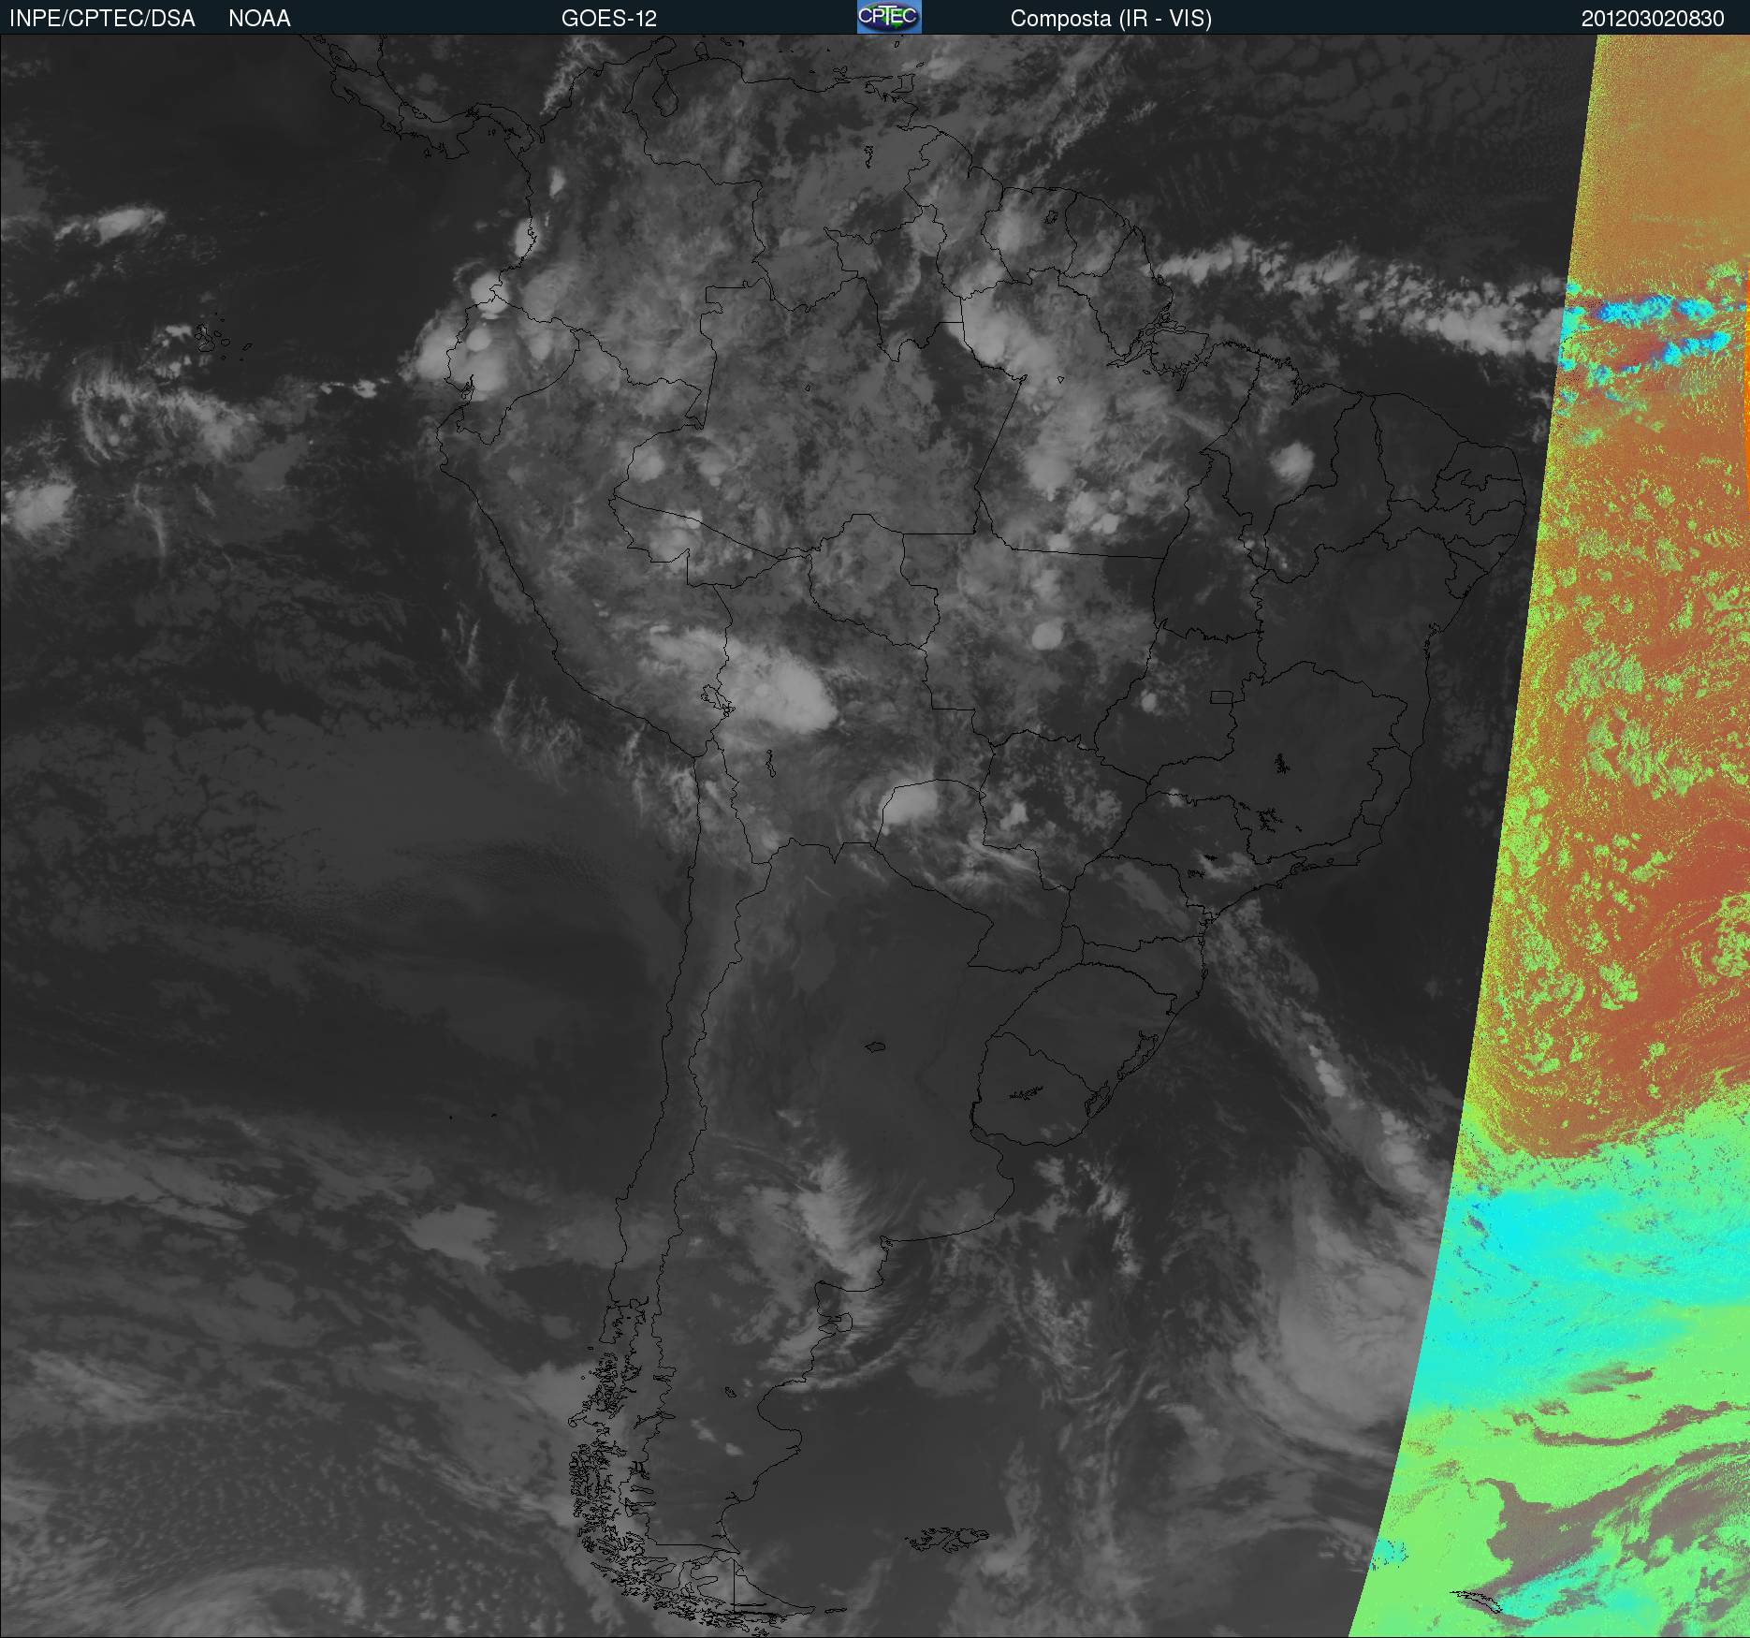Screen dimensions: 1750x1638
Task: Select the timestamp 201203020830
Action: [x=1653, y=19]
